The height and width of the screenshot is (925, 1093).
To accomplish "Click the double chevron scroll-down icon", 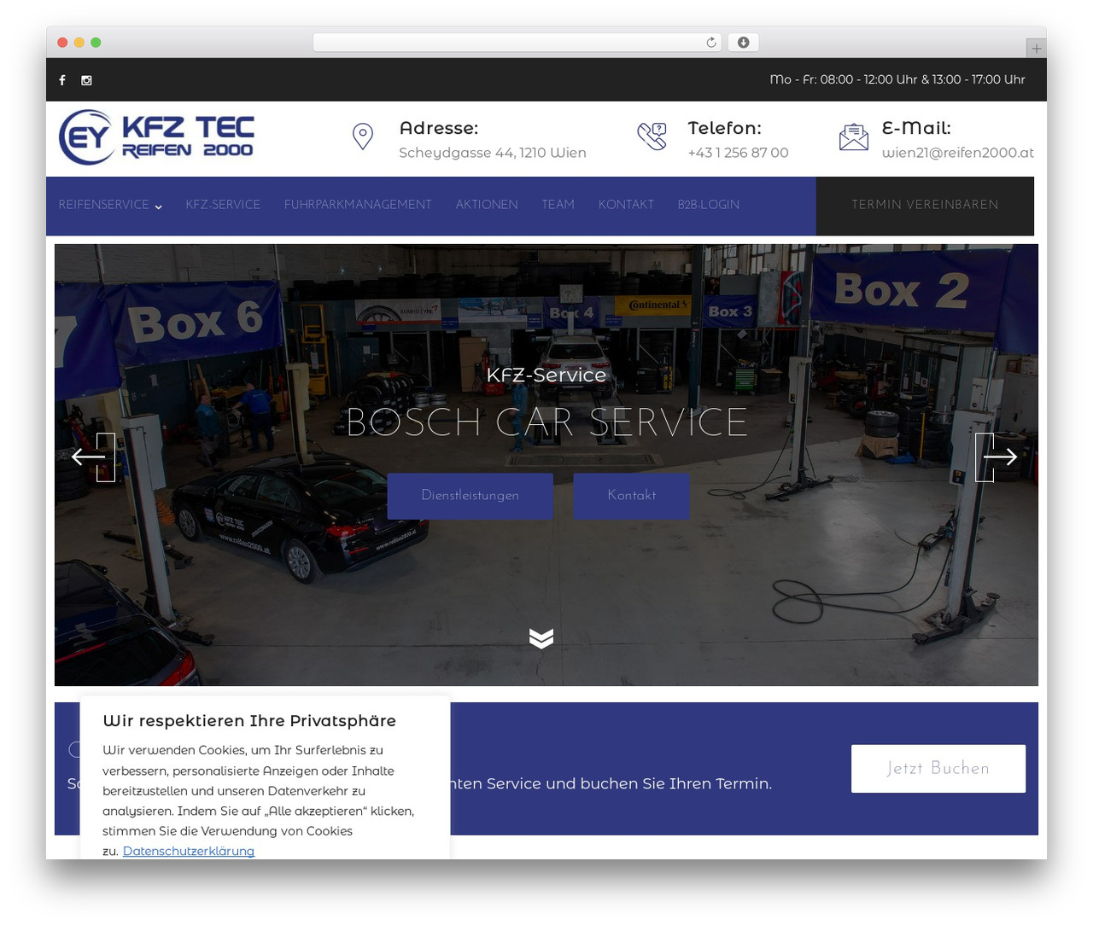I will point(541,638).
